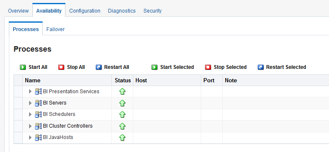Image resolution: width=329 pixels, height=152 pixels.
Task: Click the BI Servers row selector cell
Action: (18, 103)
